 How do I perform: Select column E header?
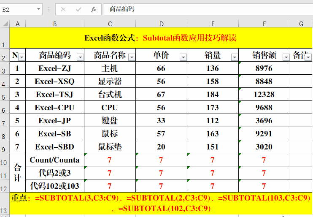click(x=213, y=24)
